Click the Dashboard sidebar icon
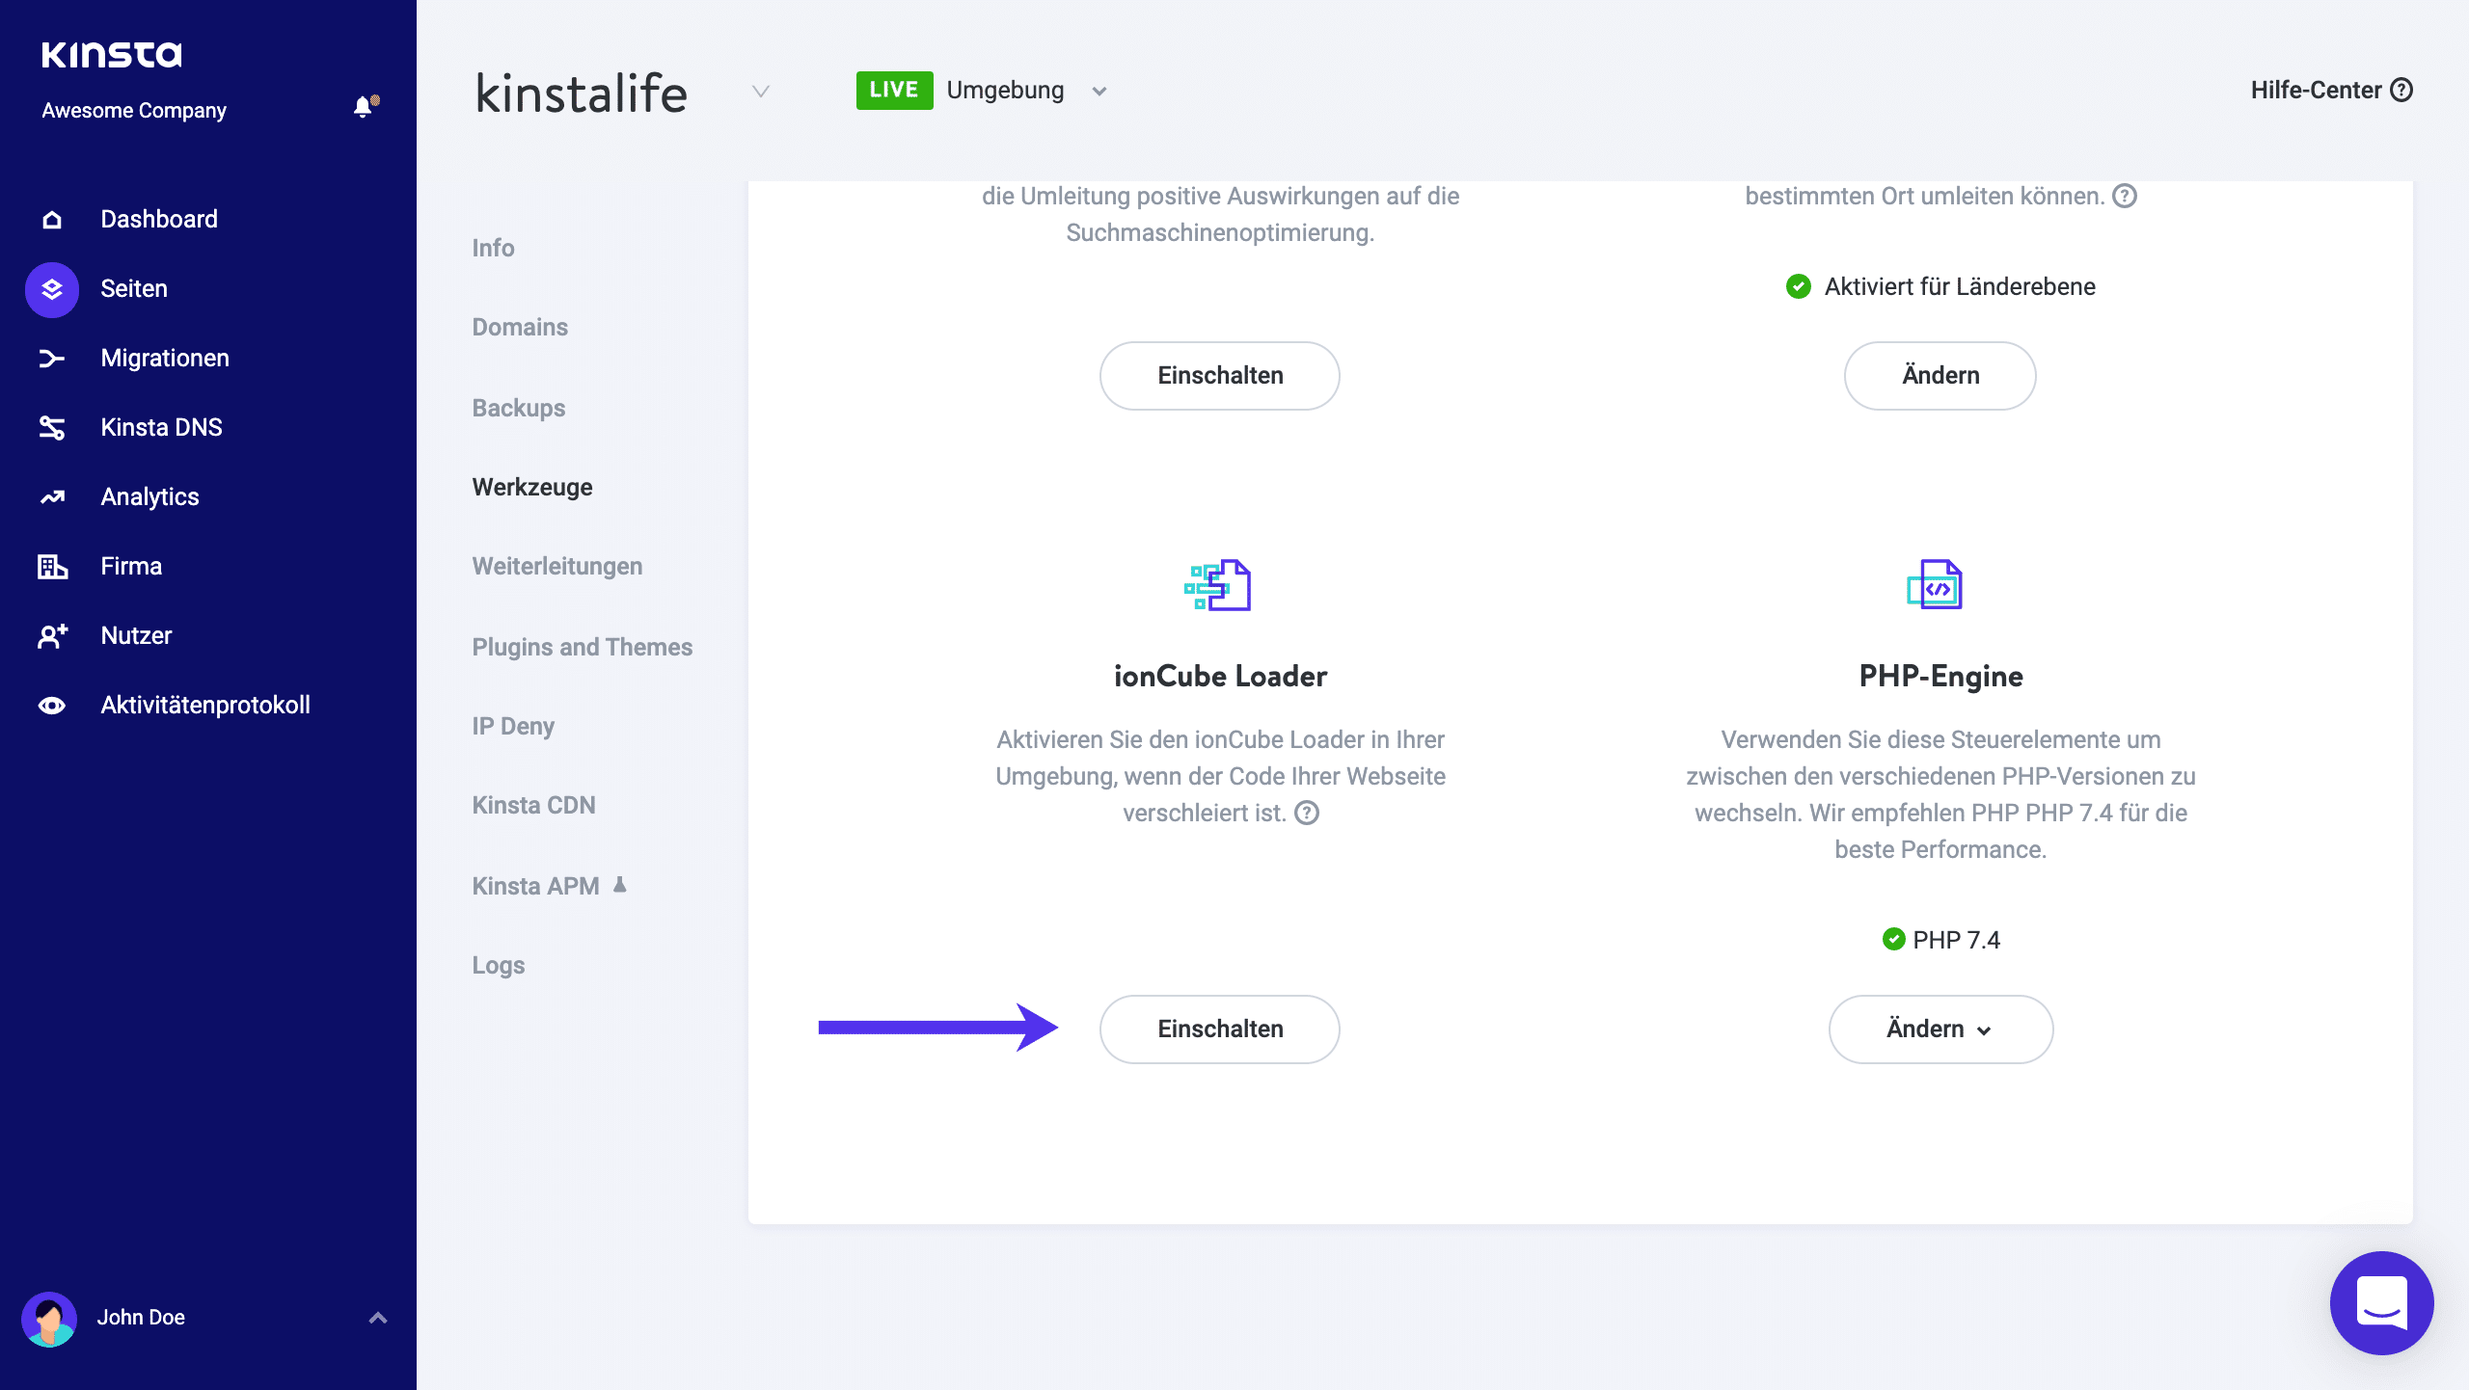This screenshot has width=2469, height=1390. (x=51, y=219)
